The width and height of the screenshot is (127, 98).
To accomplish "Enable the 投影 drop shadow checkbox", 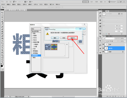I will 32,34.
